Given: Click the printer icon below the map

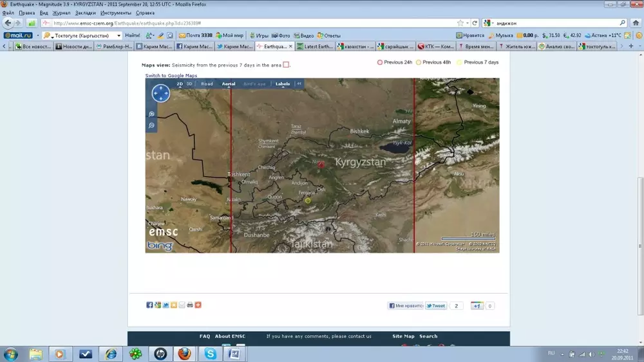Looking at the screenshot, I should click(190, 305).
